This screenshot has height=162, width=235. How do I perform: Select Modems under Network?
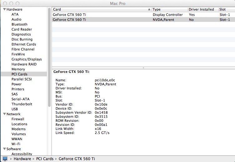[x=18, y=129]
